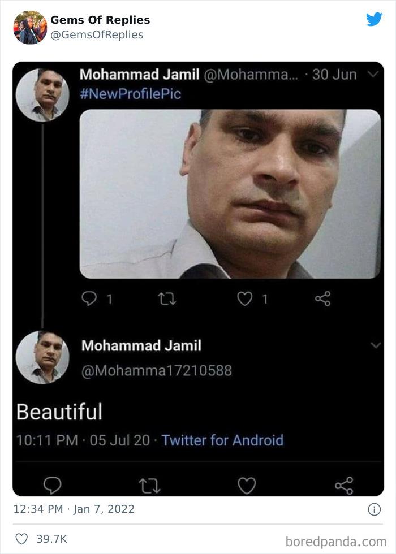Click the reply icon under Jamil's photo tweet

[x=91, y=299]
